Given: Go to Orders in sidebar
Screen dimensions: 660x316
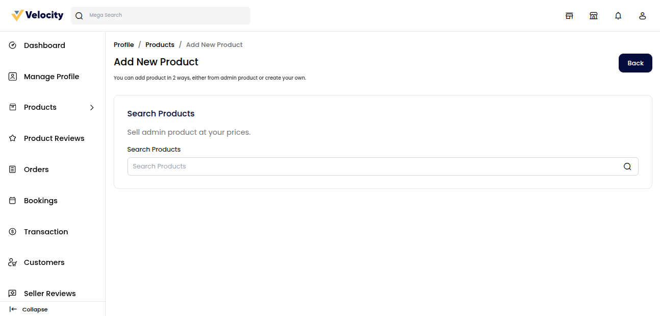Looking at the screenshot, I should click(36, 169).
